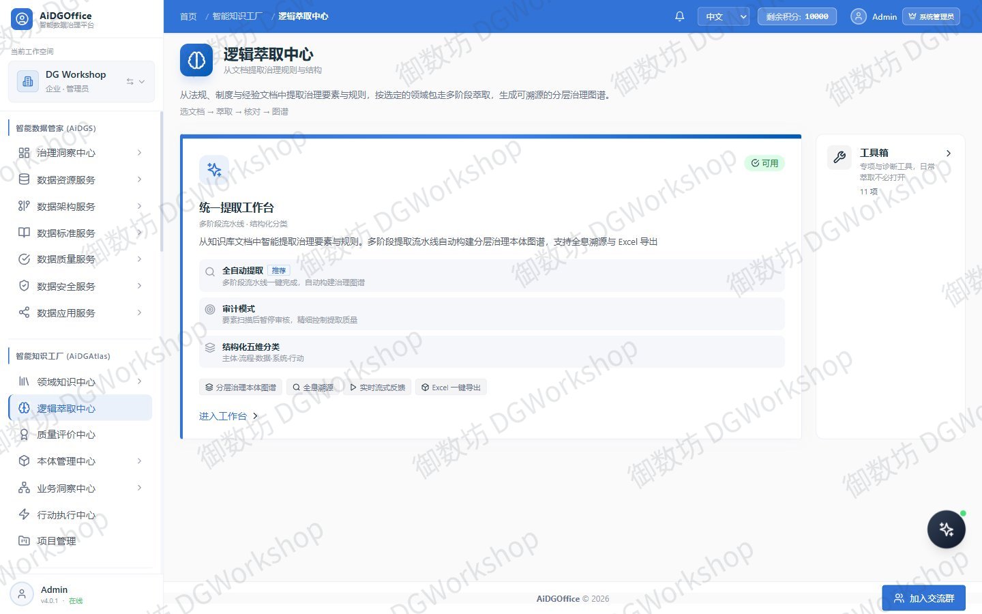This screenshot has height=614, width=982.
Task: Click the 可用 status badge
Action: (x=764, y=163)
